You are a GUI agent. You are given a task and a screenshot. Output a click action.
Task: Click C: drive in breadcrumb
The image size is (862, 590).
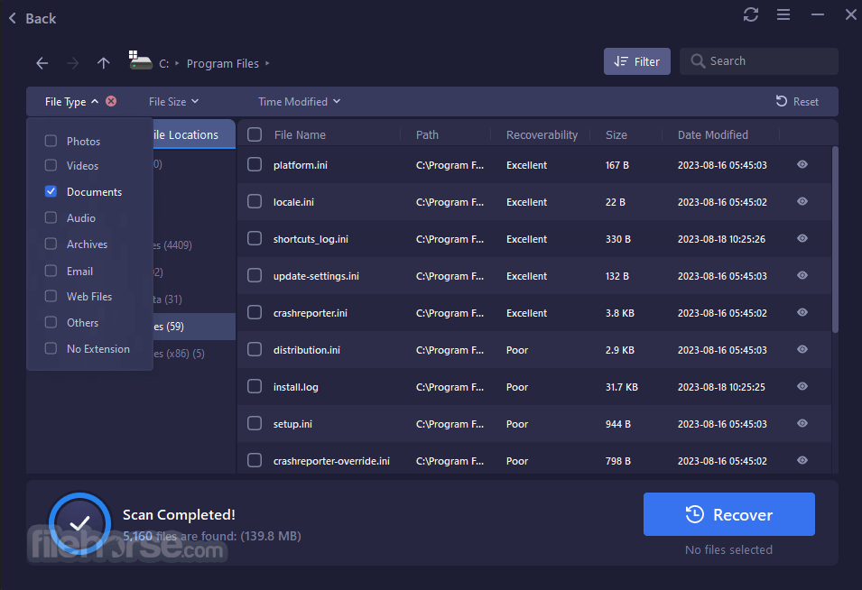click(163, 64)
